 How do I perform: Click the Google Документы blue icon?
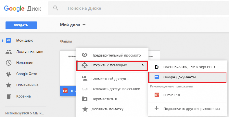click(157, 77)
